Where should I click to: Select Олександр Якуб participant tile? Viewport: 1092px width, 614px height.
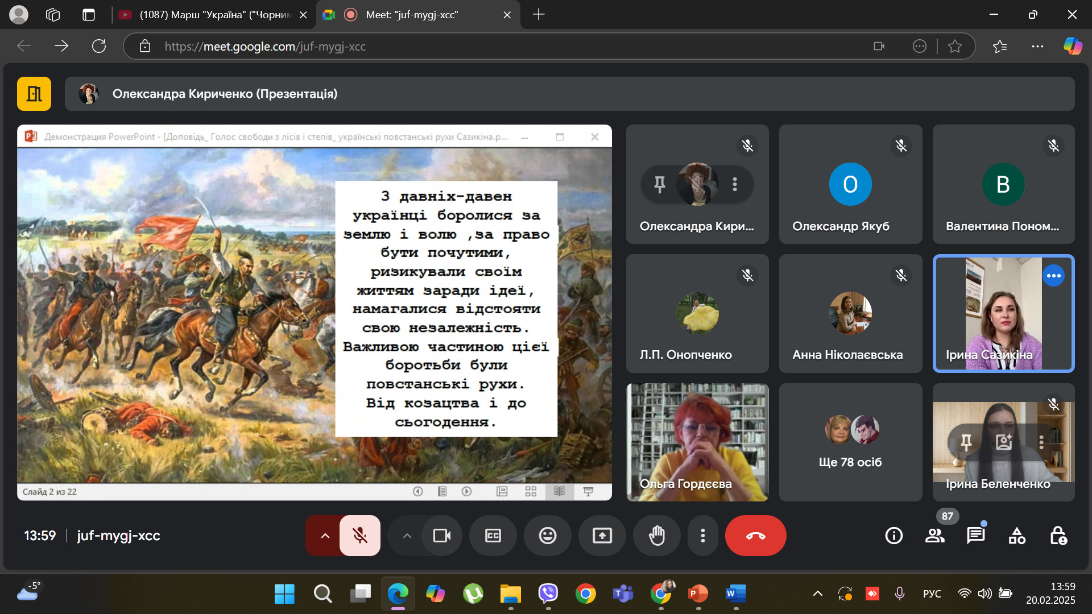point(850,184)
